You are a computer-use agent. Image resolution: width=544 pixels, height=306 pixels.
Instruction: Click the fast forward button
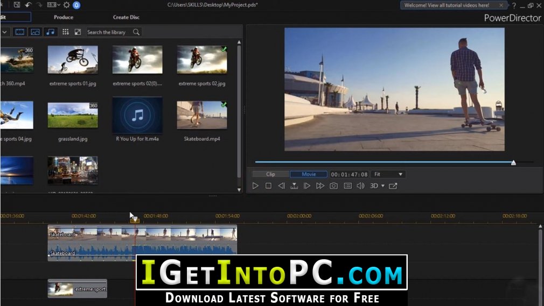pyautogui.click(x=320, y=186)
